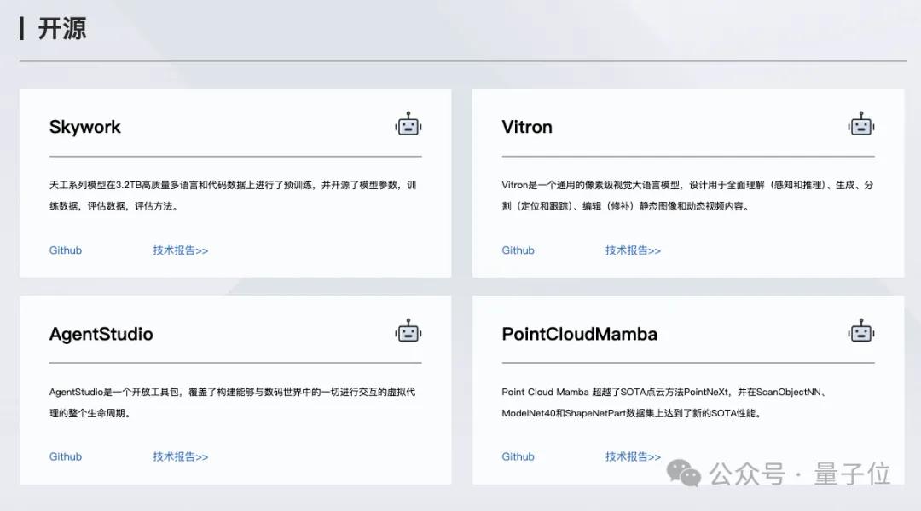Select the Skywork card title
Image resolution: width=921 pixels, height=511 pixels.
[x=84, y=127]
